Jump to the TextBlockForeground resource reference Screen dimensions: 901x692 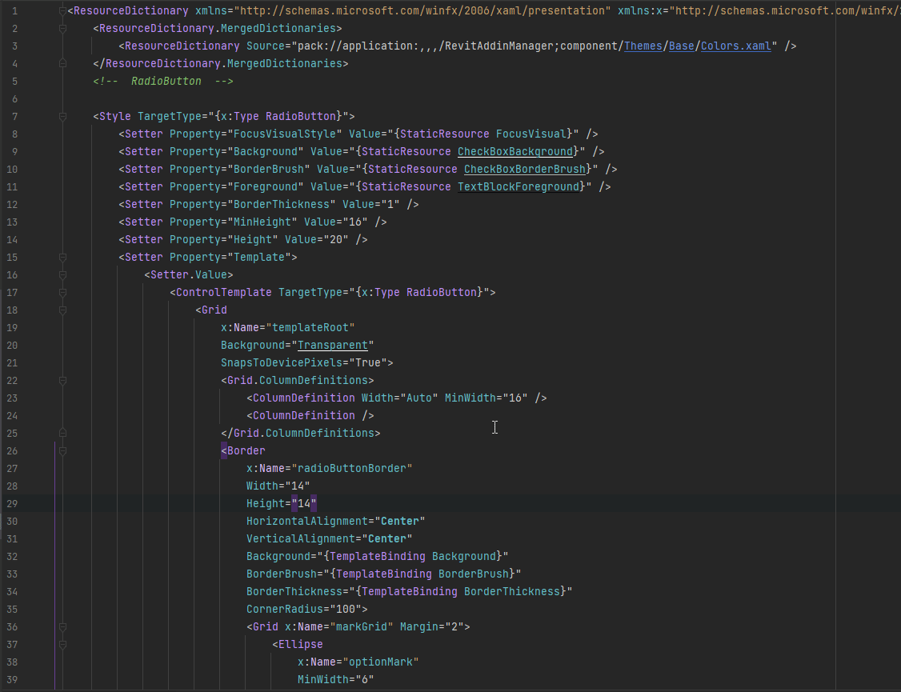pos(518,187)
